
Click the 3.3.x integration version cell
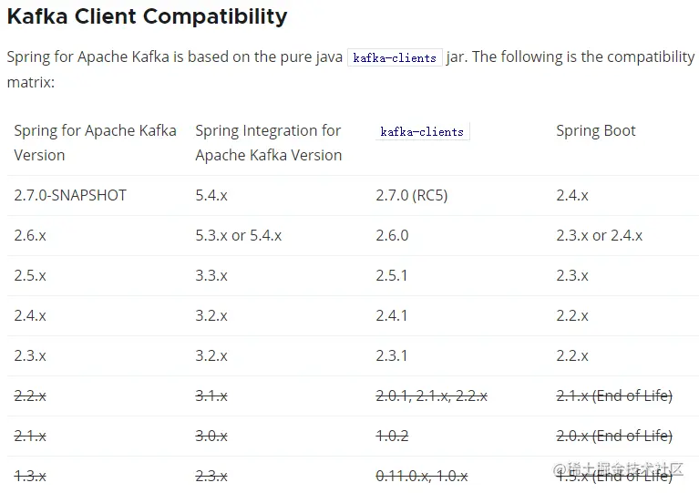(211, 275)
